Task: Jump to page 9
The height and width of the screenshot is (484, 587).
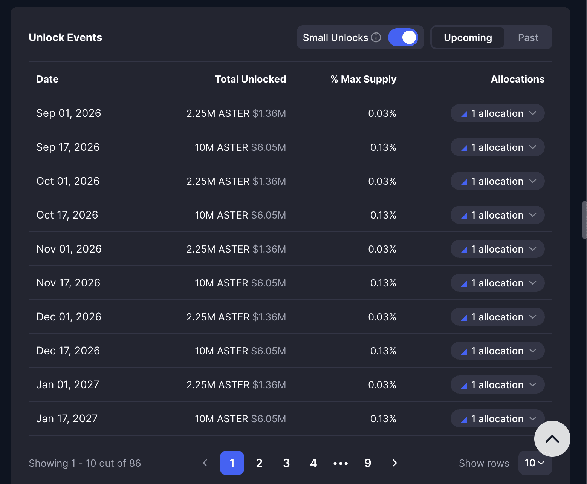Action: pos(368,463)
